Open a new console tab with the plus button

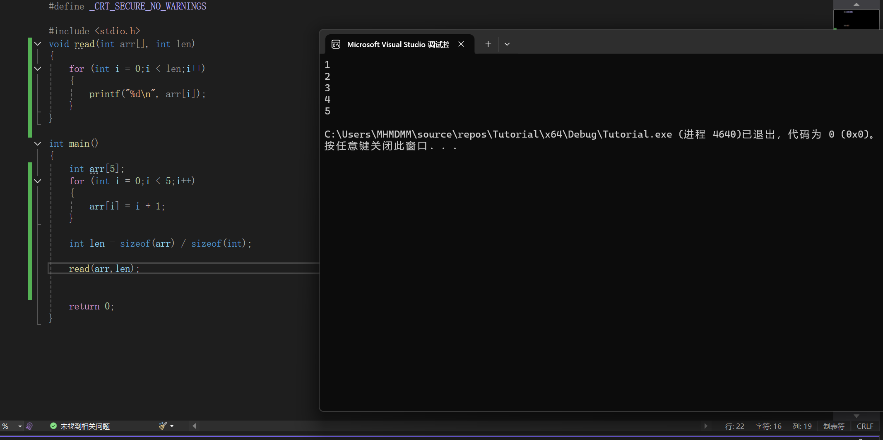pyautogui.click(x=488, y=44)
